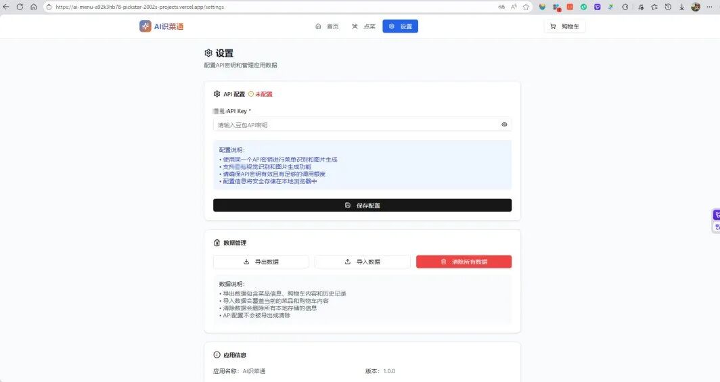Reload the page with refresh icon
Viewport: 720px width, 382px height.
pos(20,7)
